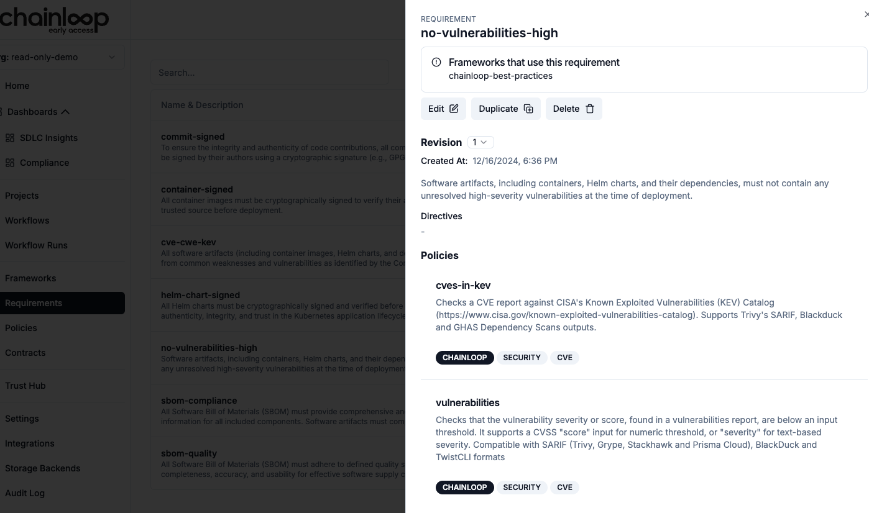Click the Compliance grid icon
This screenshot has height=513, width=869.
pyautogui.click(x=10, y=163)
